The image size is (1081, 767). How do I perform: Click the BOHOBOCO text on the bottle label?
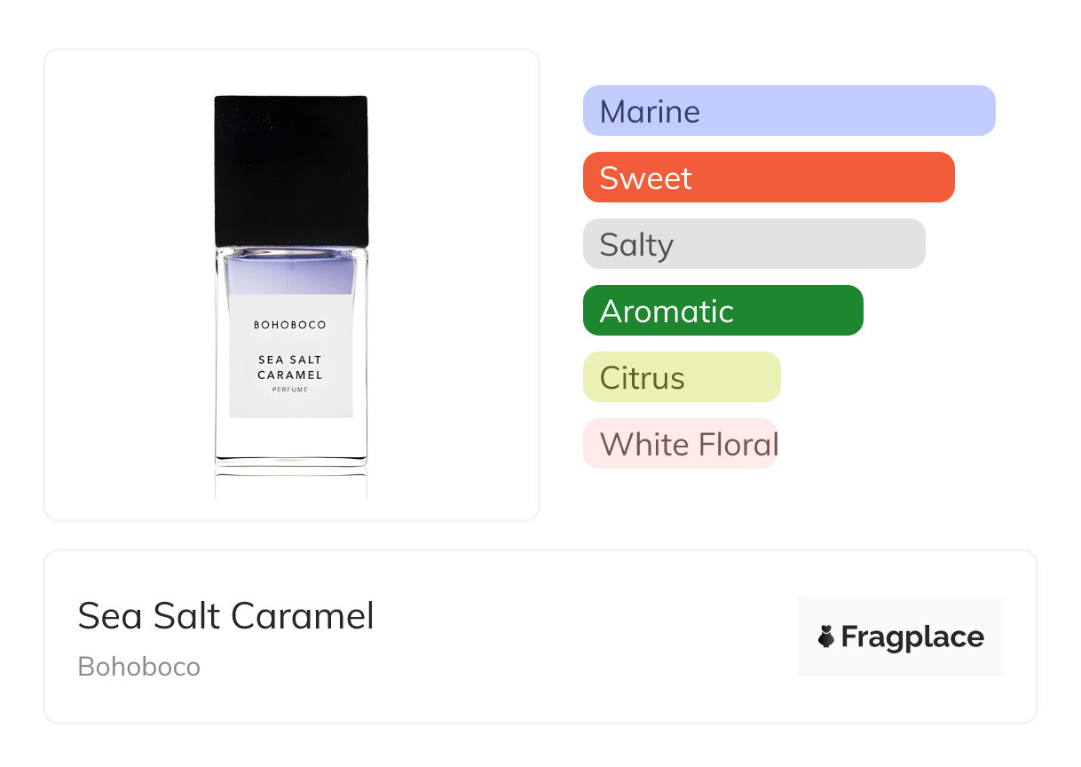pos(290,325)
